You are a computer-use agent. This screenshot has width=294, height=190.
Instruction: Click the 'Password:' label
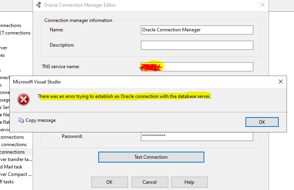72,136
